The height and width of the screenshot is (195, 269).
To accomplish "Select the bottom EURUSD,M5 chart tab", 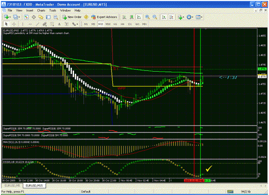I will [12, 186].
